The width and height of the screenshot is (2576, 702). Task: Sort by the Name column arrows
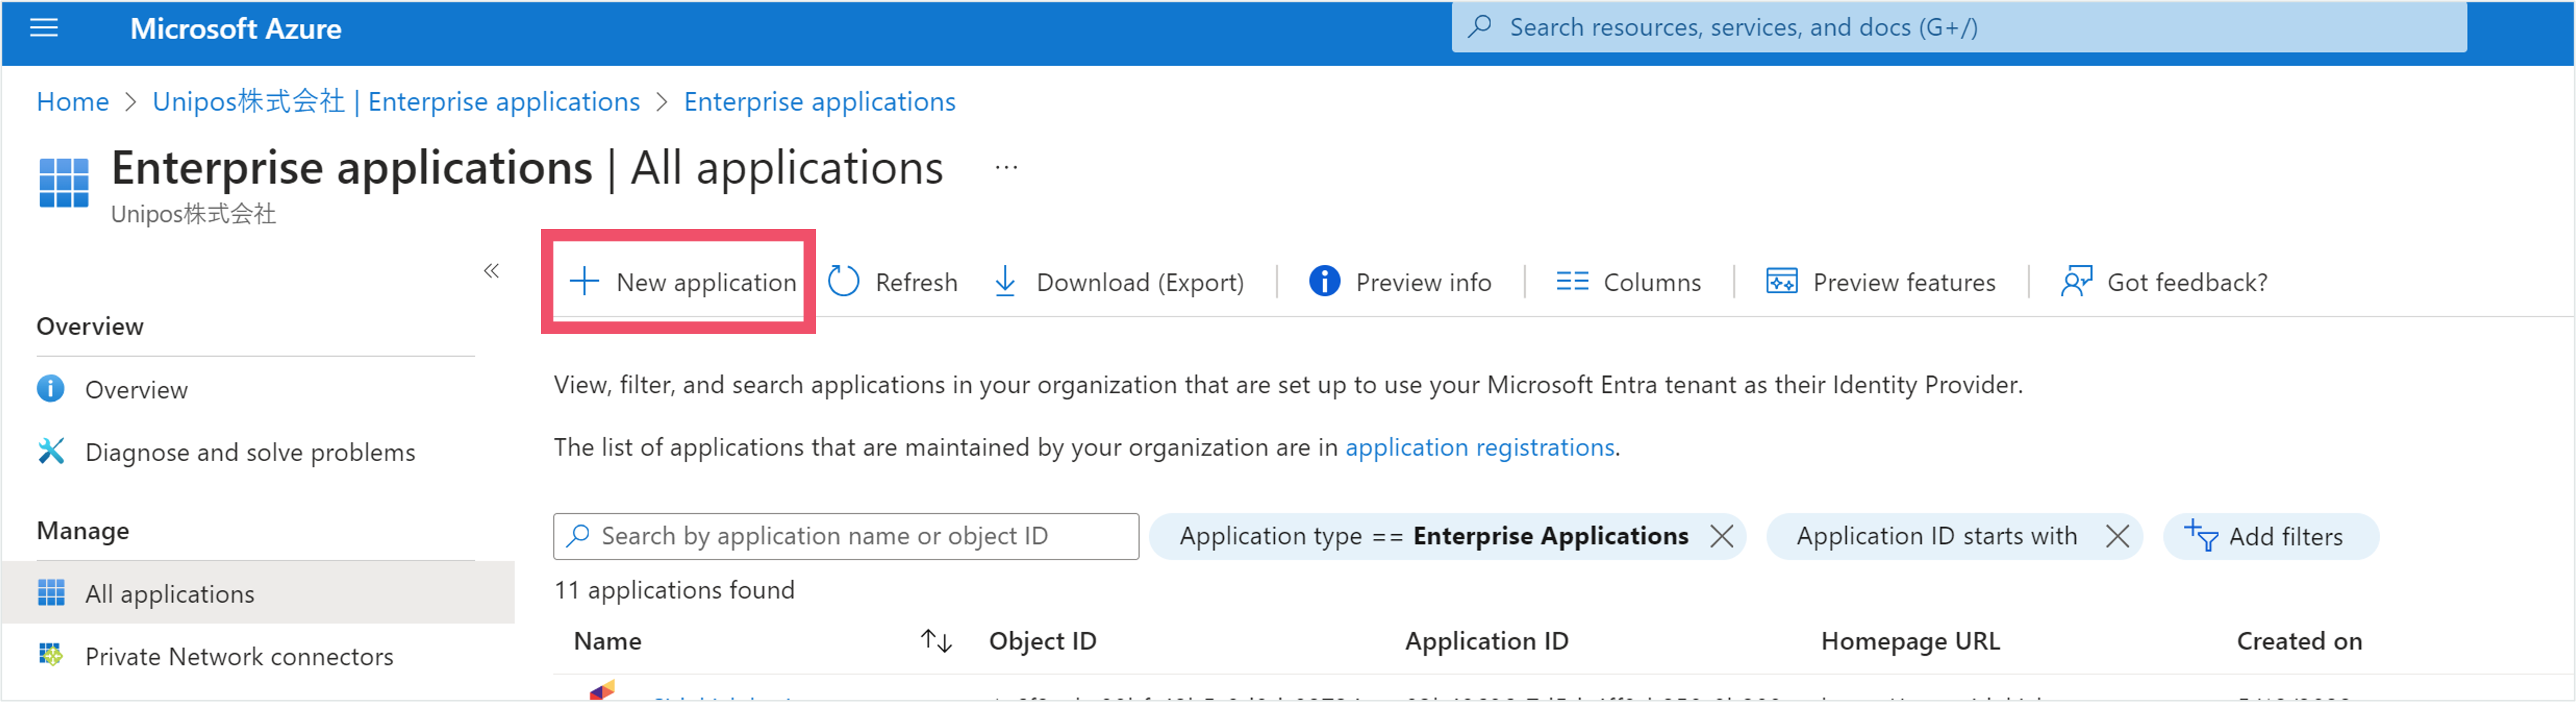tap(936, 641)
